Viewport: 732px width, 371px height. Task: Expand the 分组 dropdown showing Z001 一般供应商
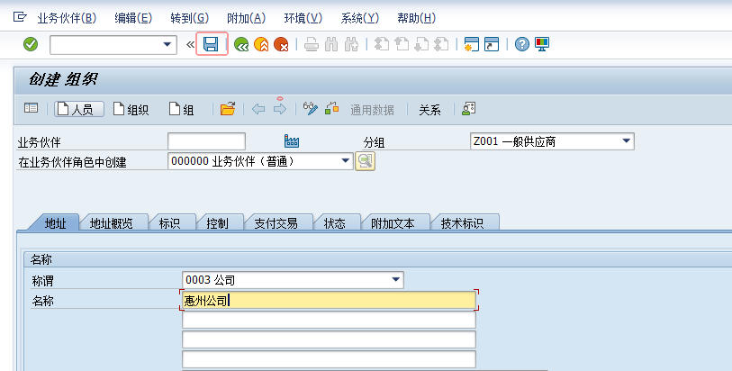click(x=627, y=141)
